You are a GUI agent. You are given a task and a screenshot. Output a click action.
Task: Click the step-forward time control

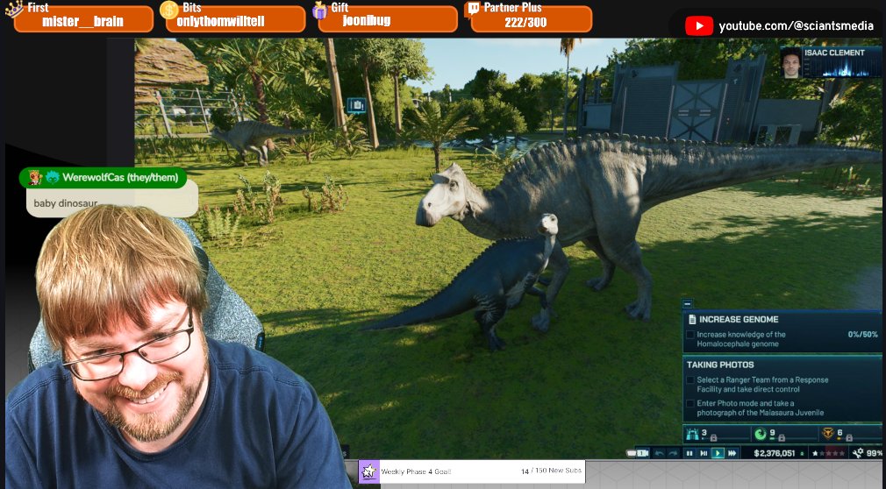[704, 453]
